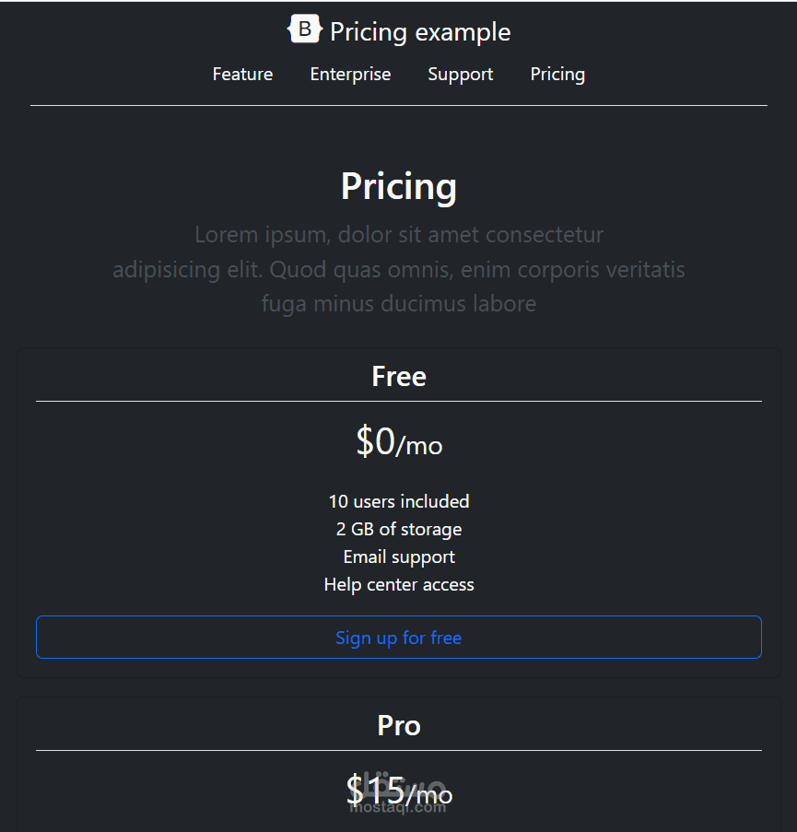
Task: Click the $0/mo price text
Action: pyautogui.click(x=399, y=441)
